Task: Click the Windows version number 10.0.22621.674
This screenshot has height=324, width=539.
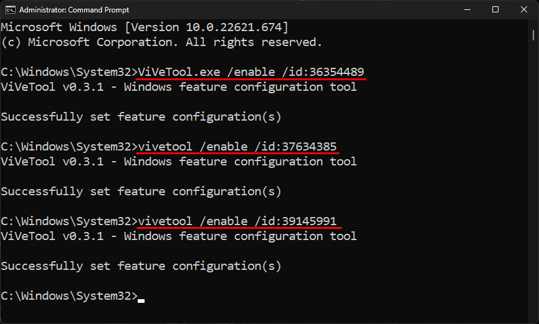Action: [234, 27]
